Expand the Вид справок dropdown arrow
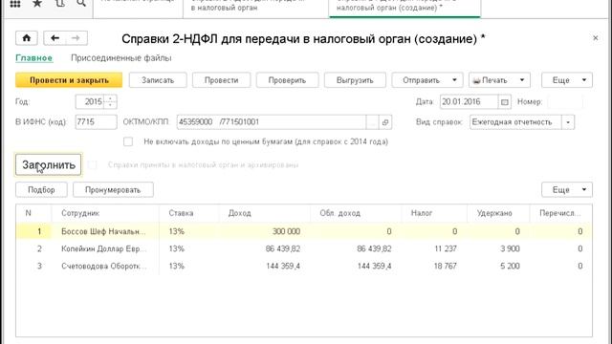This screenshot has height=344, width=612. 568,122
